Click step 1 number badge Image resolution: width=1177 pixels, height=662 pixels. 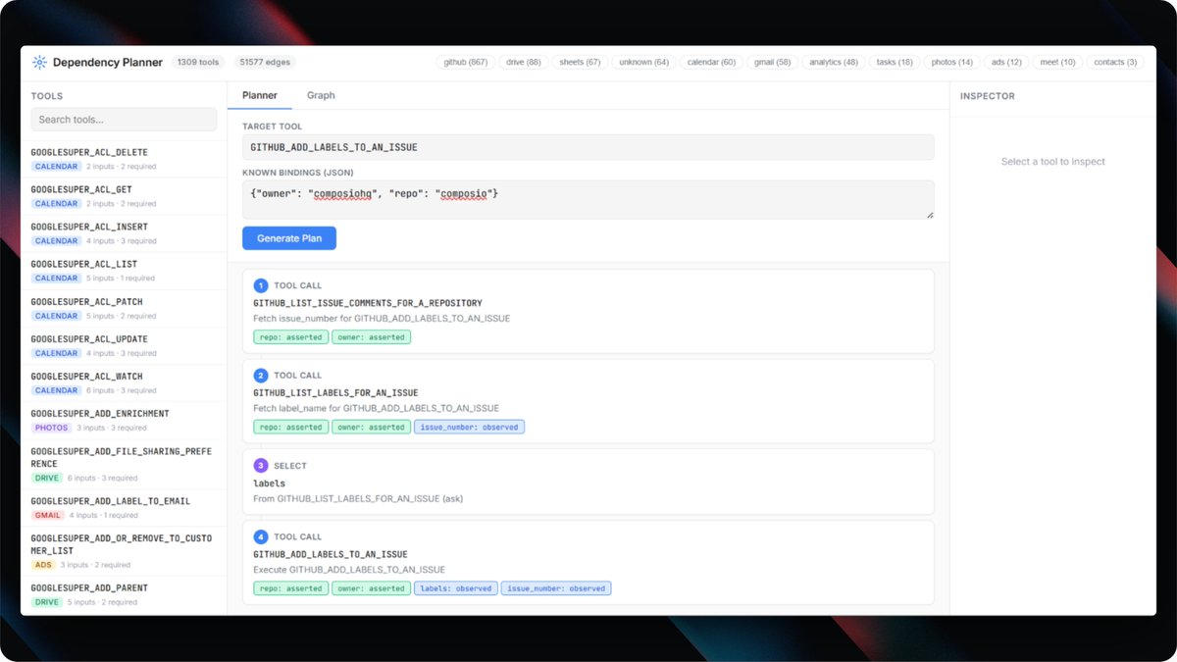pos(260,285)
